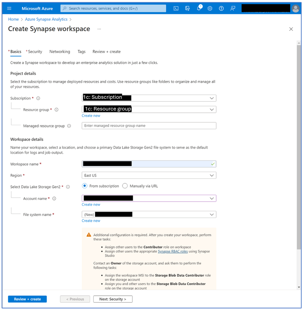The width and height of the screenshot is (302, 309).
Task: Show Subscription info tooltip icon
Action: point(38,98)
